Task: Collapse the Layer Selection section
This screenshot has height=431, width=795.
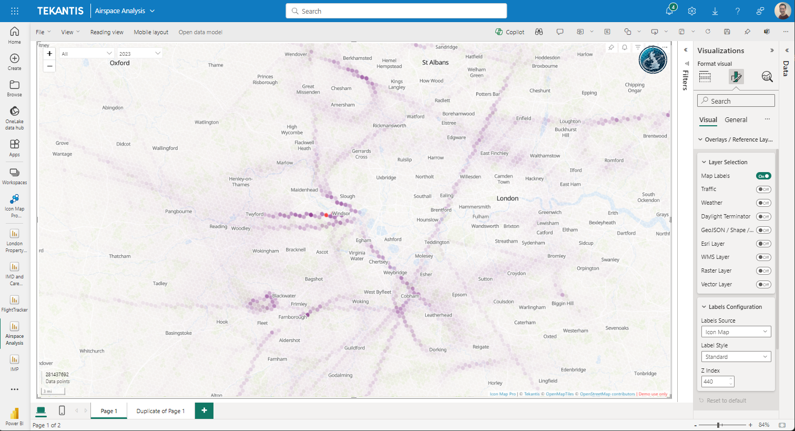Action: tap(704, 162)
